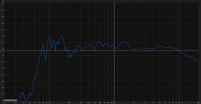Click the Average the responses tooltip button
This screenshot has width=201, height=104.
(x=11, y=100)
